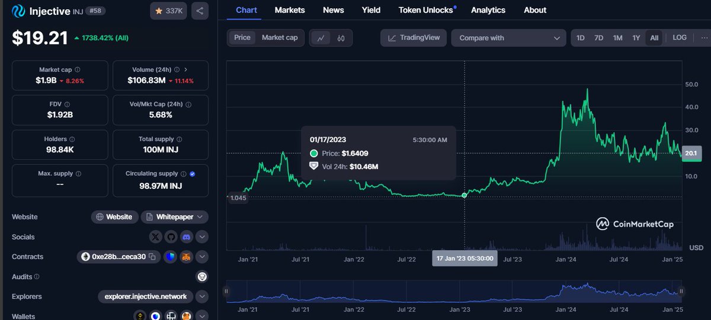The height and width of the screenshot is (320, 711).
Task: Open the Whitepaper dropdown
Action: (x=175, y=217)
